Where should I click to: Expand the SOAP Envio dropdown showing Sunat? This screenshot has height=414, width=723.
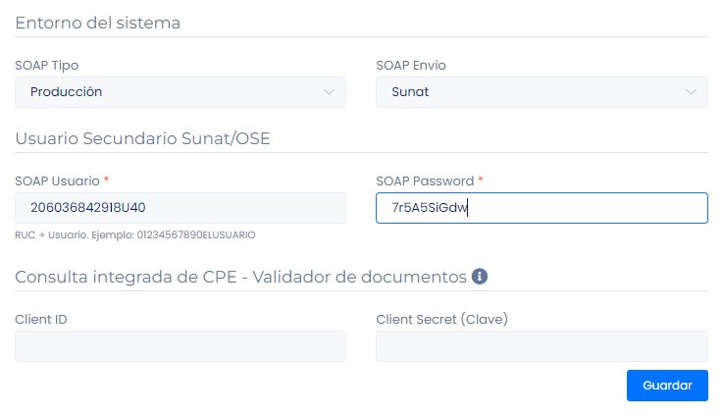(x=541, y=92)
